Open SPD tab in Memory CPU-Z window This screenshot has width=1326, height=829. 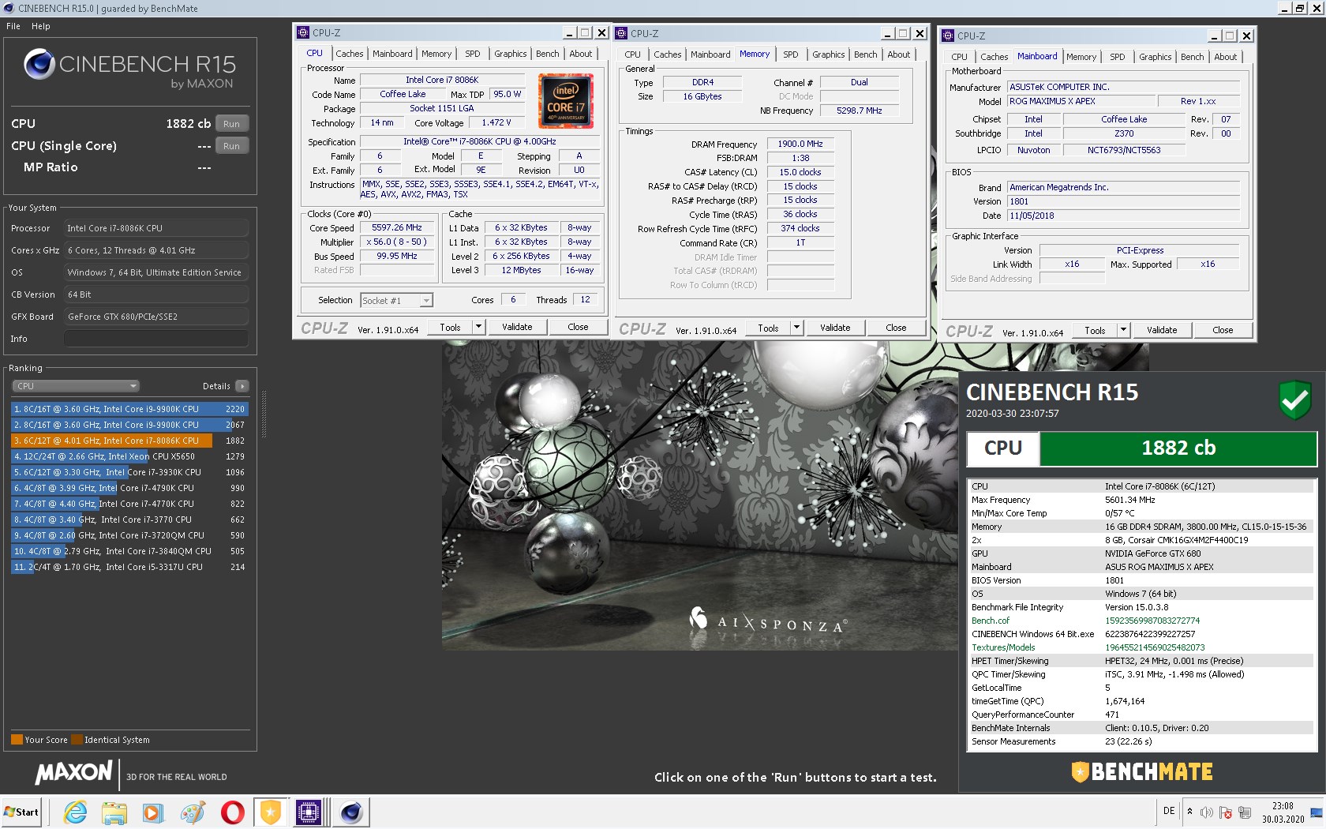point(791,54)
